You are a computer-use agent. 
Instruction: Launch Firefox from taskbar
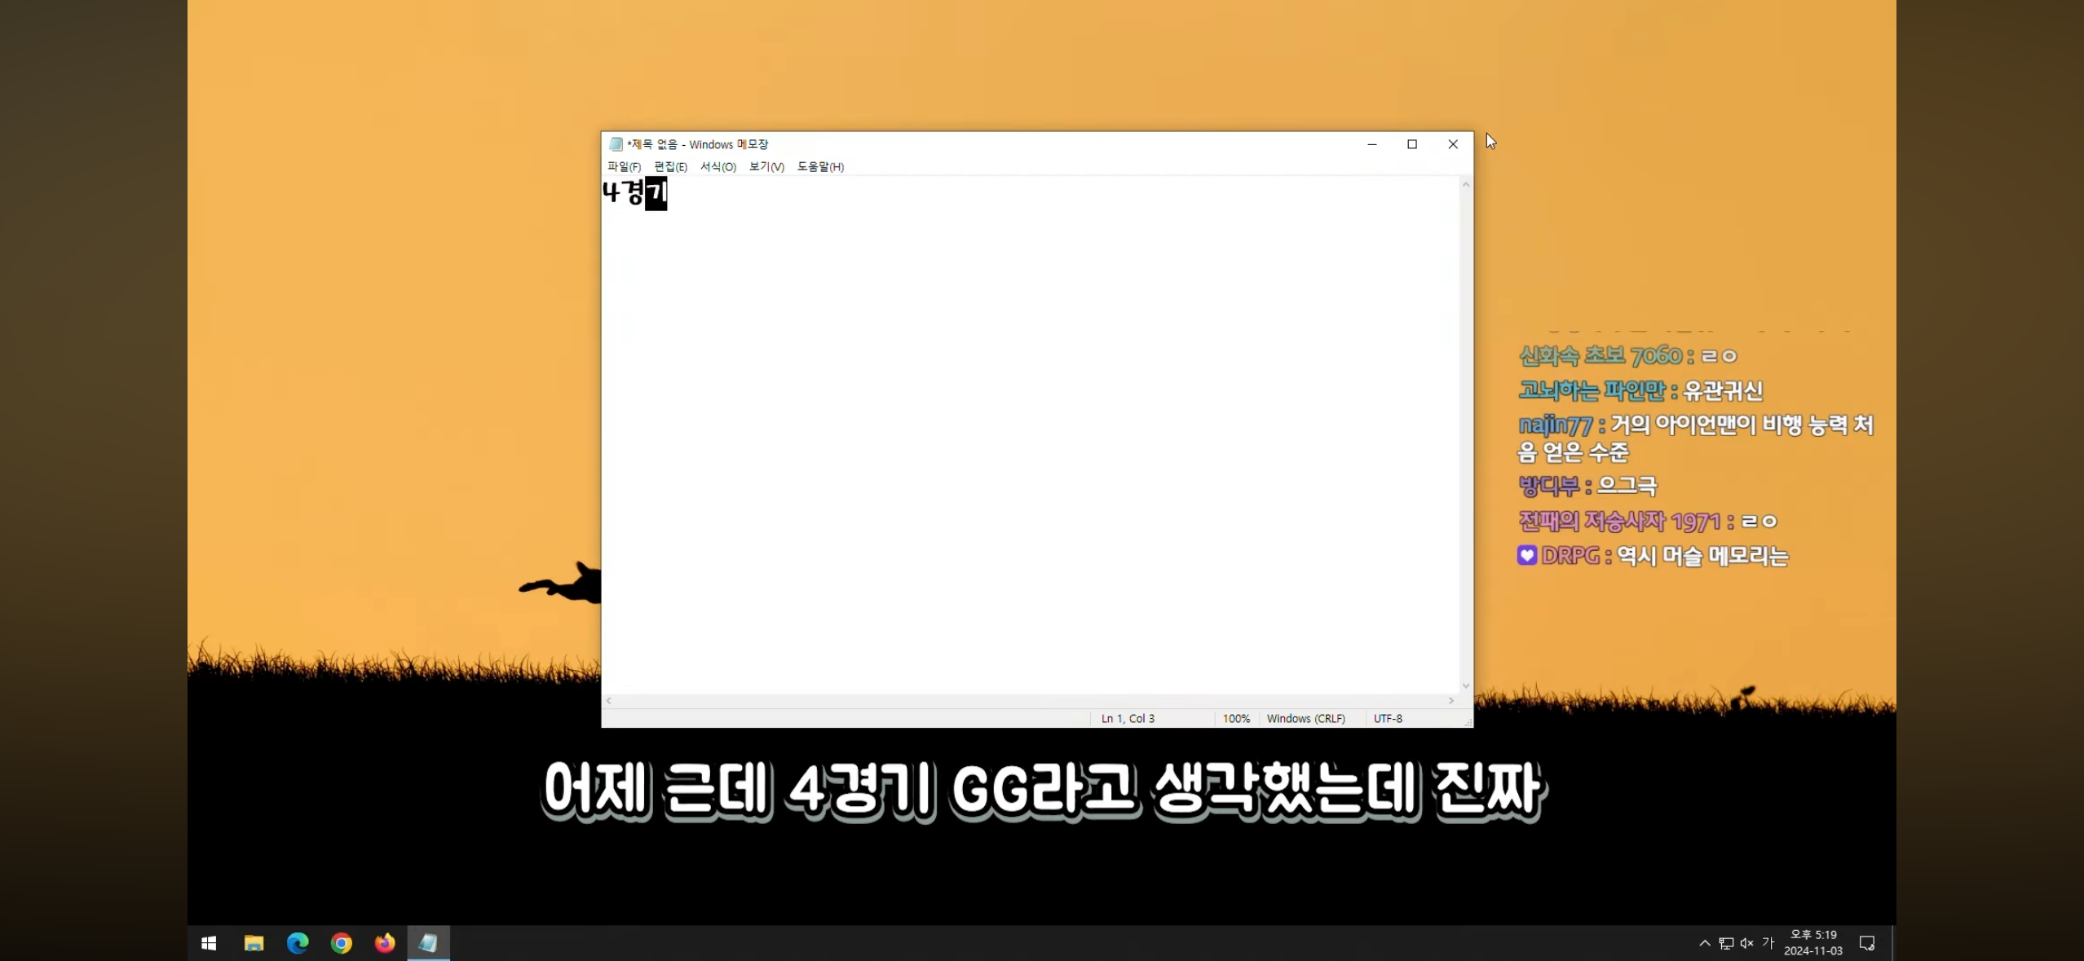tap(385, 943)
